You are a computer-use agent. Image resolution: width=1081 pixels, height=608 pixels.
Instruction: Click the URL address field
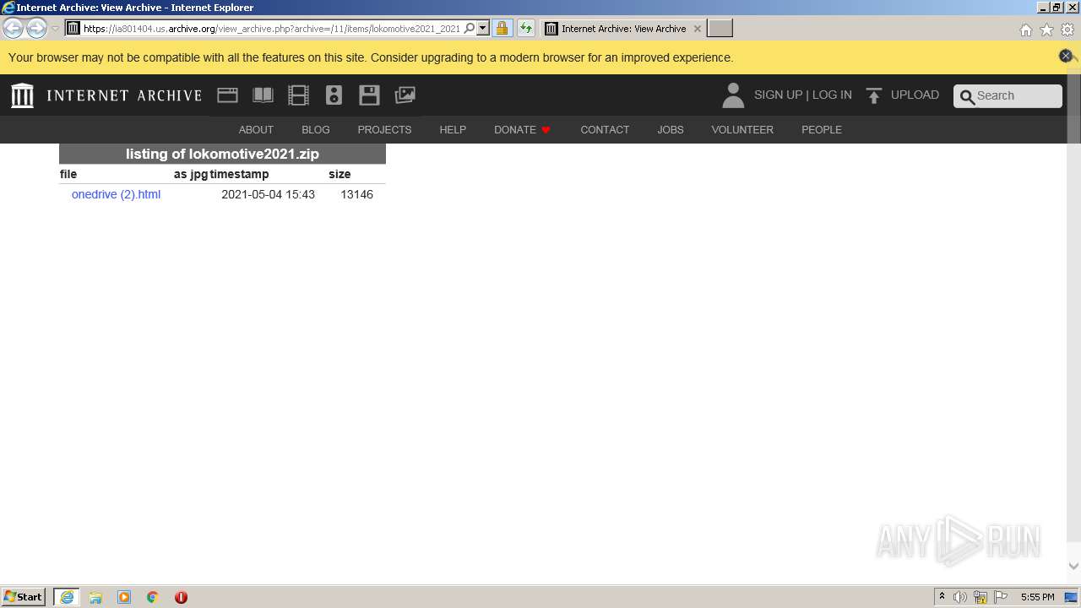[272, 28]
